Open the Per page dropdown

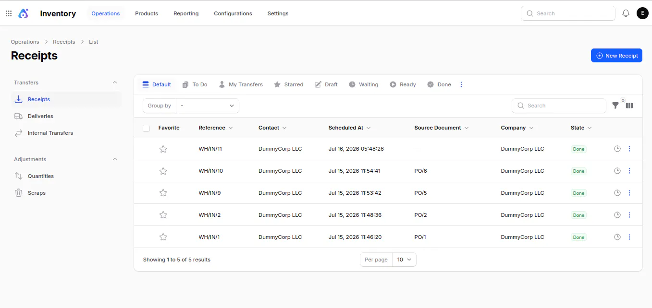click(x=404, y=260)
